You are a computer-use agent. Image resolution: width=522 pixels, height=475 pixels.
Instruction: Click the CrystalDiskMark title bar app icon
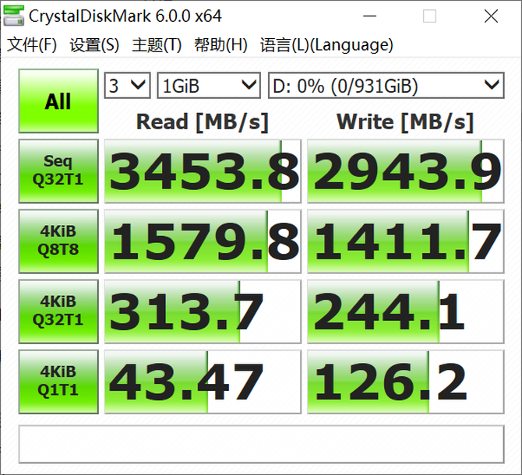(x=14, y=16)
